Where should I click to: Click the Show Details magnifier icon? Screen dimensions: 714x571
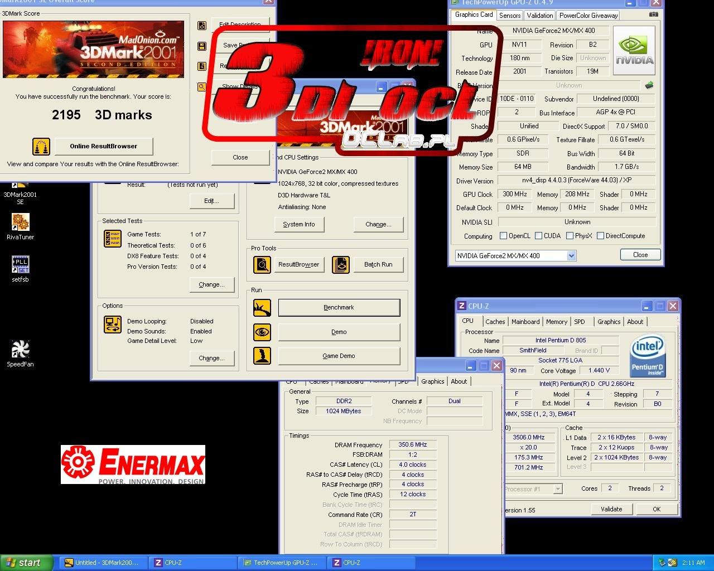[202, 87]
